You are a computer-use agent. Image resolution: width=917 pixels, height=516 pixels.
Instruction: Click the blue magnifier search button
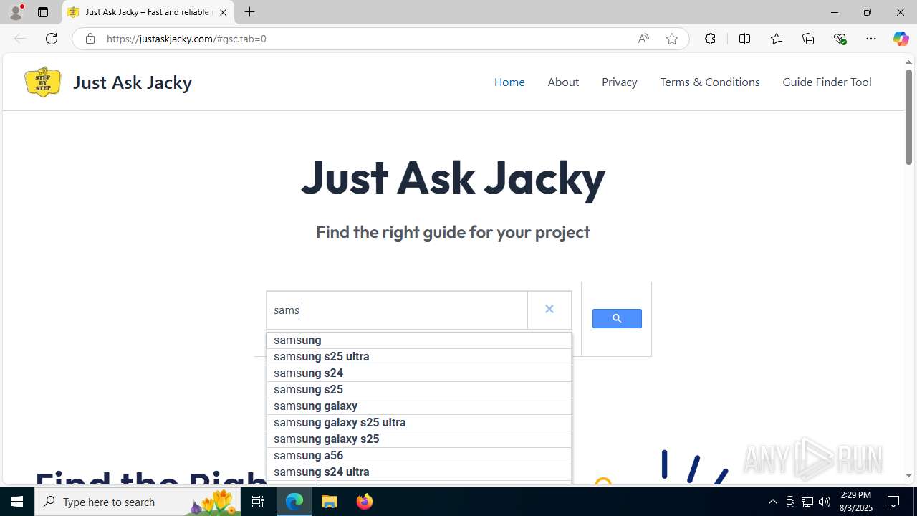point(617,318)
